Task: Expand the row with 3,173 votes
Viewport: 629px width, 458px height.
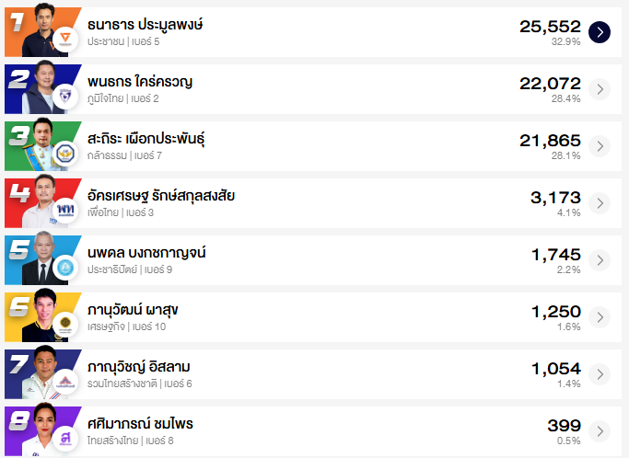Action: coord(600,203)
